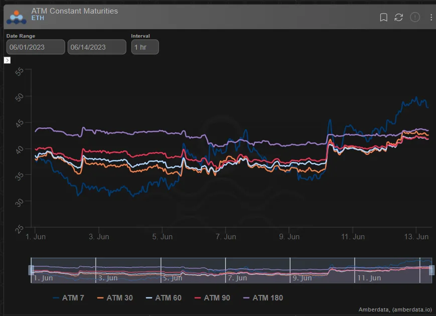Click the 1. Jun x-axis label
436x316 pixels.
36,237
